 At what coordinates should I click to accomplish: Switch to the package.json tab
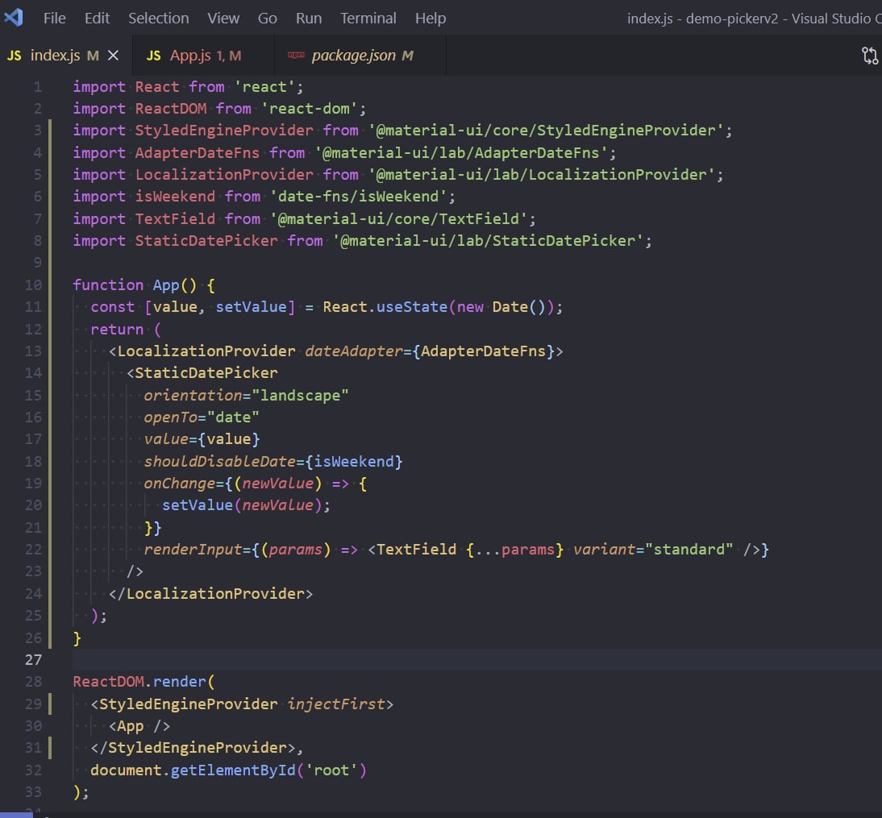point(353,56)
